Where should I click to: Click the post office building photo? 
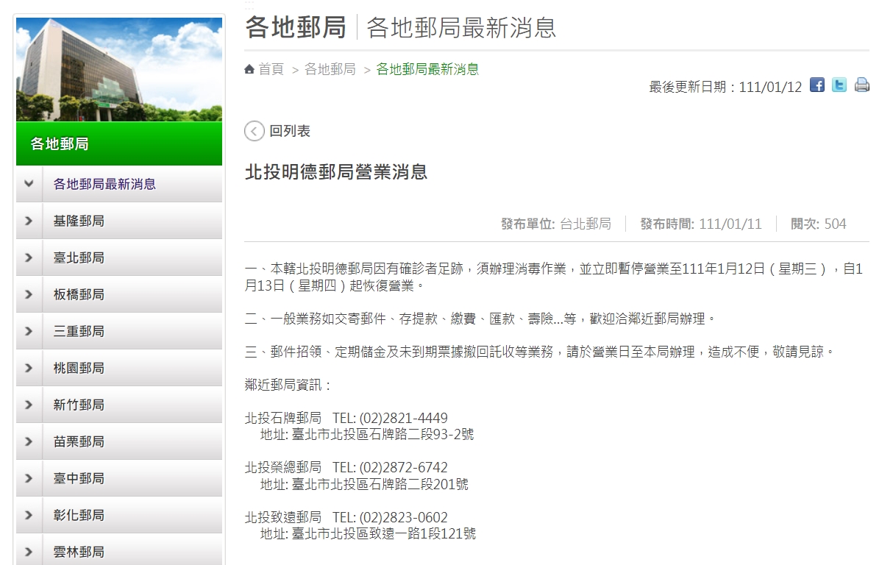(x=119, y=69)
